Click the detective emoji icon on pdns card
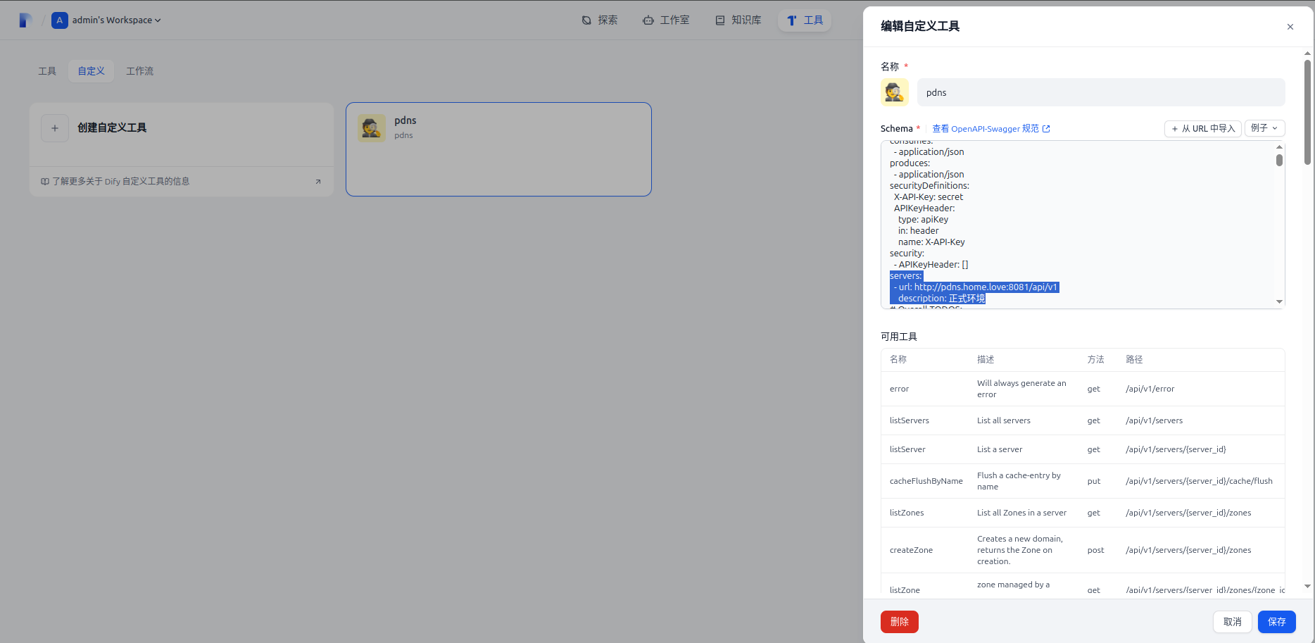This screenshot has width=1315, height=643. (371, 128)
